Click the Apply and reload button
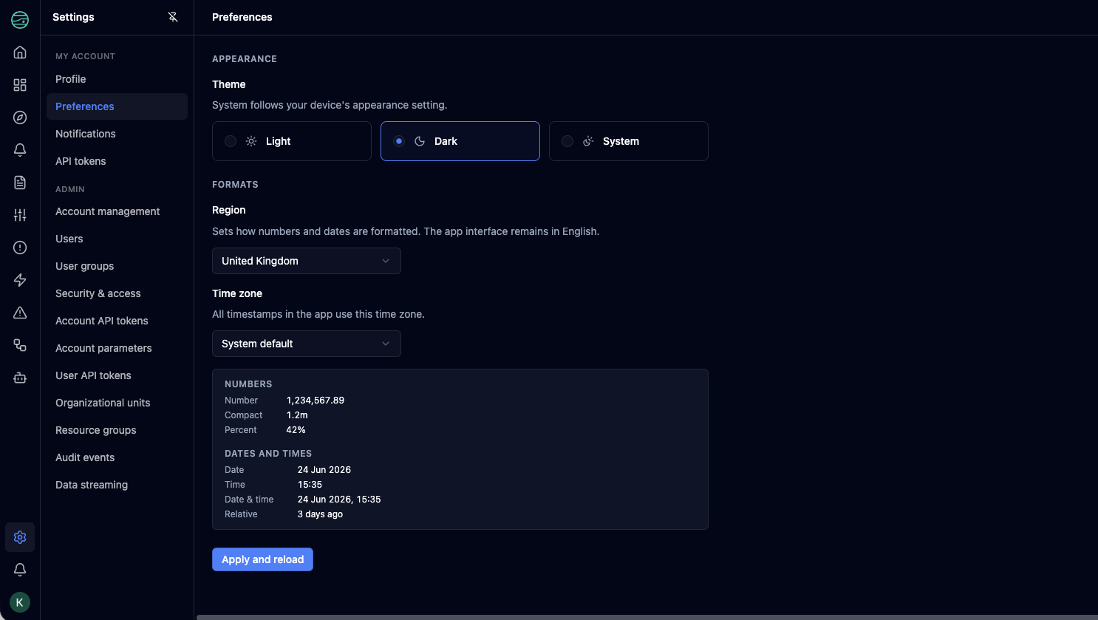Screen dimensions: 1098x620 click(262, 559)
